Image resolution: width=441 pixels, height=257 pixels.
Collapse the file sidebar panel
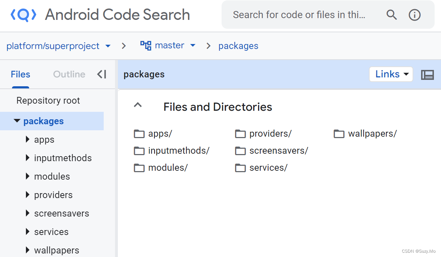point(102,74)
